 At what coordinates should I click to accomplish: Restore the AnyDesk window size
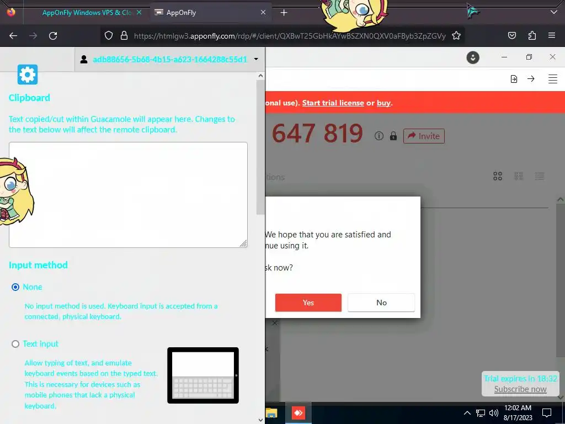[x=529, y=57]
